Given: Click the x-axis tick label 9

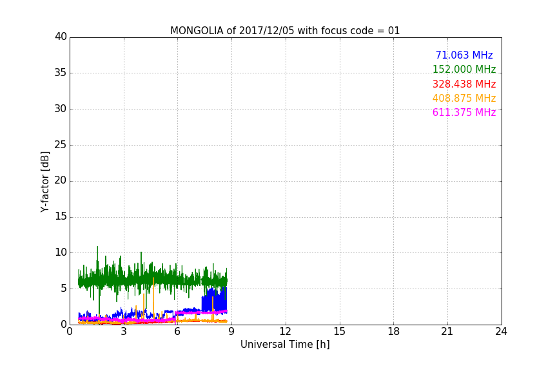Looking at the screenshot, I should click(231, 332).
